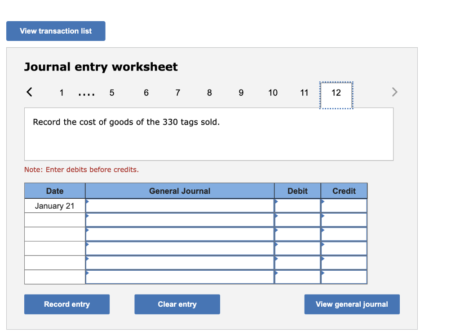Screen dimensions: 460x331
Task: Open General Journal account dropdown in third row
Action: (180, 234)
